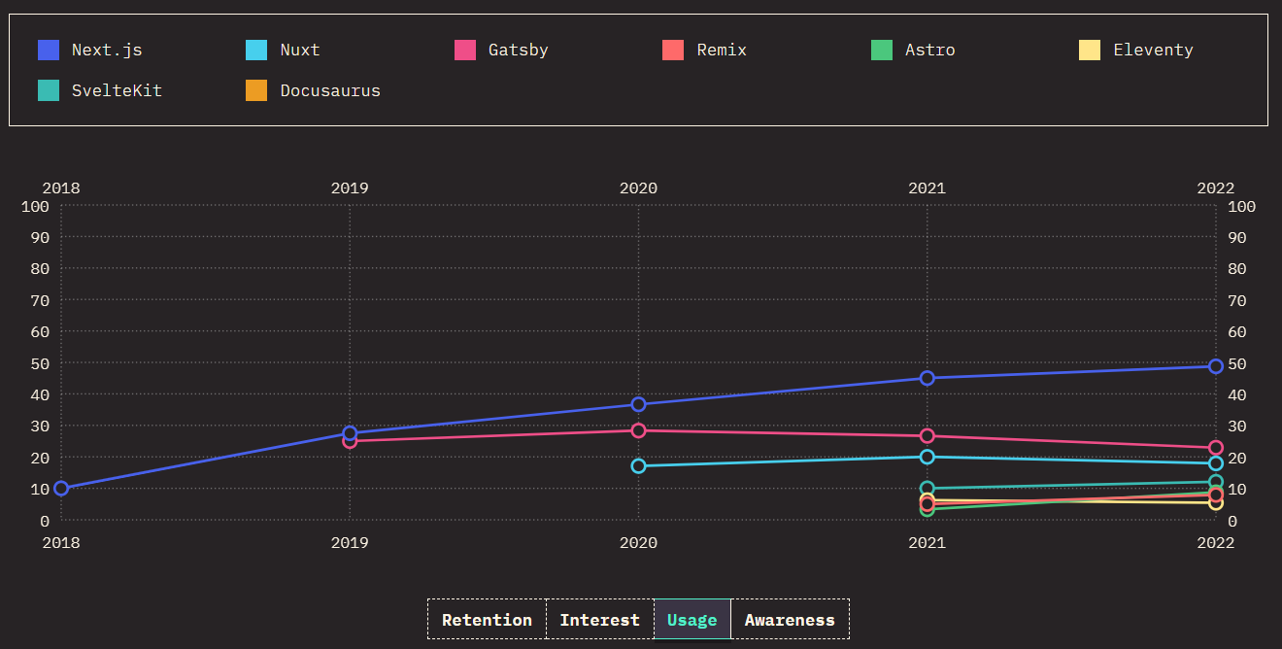Click the Next.js 2019 data point

click(350, 433)
